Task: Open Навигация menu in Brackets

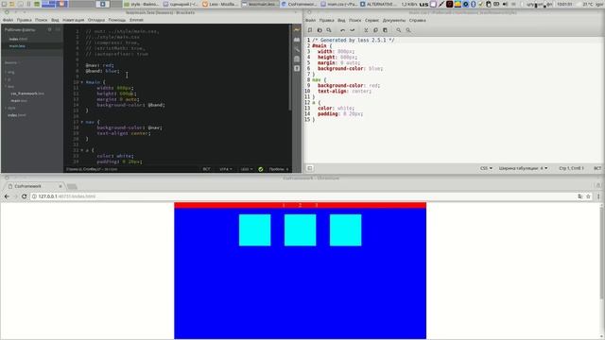Action: [x=74, y=20]
